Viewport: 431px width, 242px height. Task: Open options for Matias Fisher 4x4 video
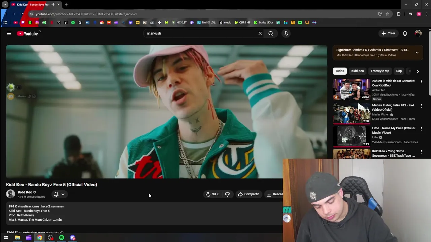coord(421,106)
